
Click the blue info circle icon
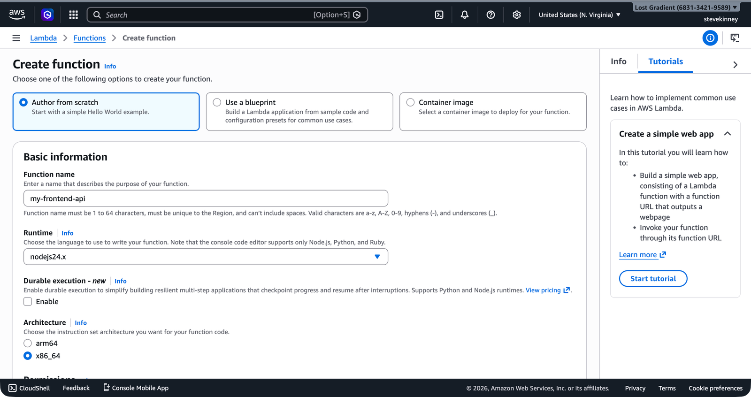710,38
